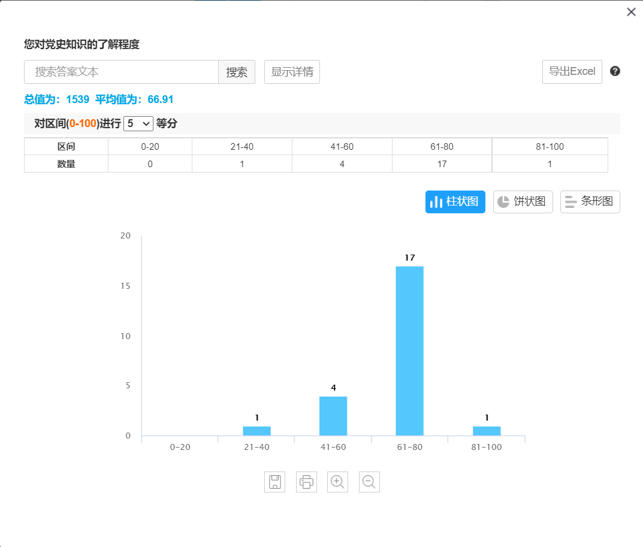Click the 81-100 bar in chart

[x=487, y=431]
